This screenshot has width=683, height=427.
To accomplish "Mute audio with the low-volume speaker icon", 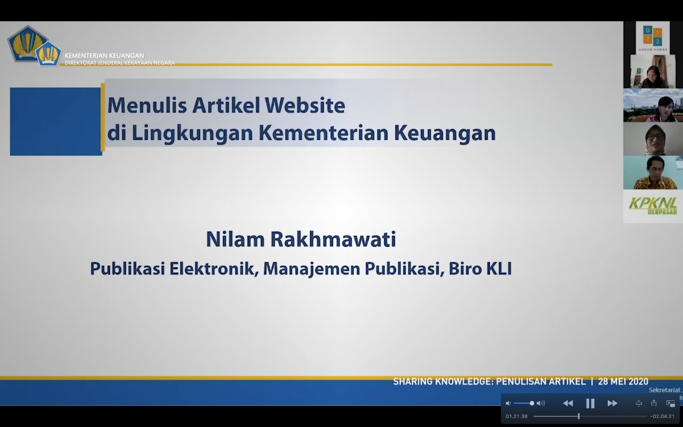I will click(x=508, y=404).
